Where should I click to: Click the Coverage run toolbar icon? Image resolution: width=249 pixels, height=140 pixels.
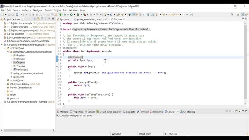tap(78, 14)
